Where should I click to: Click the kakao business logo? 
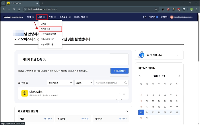pos(13,17)
